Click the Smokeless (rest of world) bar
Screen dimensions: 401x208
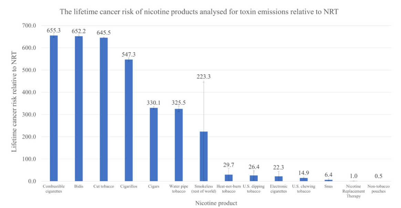coord(204,156)
